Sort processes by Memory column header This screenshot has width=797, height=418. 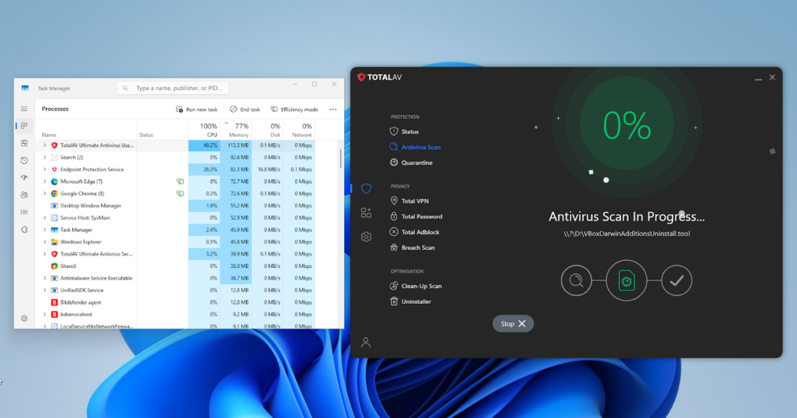click(x=237, y=130)
